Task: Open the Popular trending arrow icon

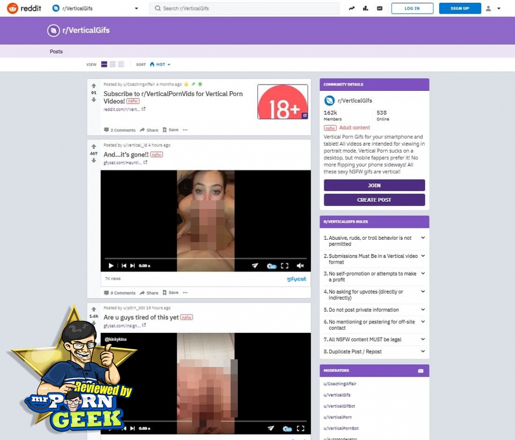Action: 352,8
